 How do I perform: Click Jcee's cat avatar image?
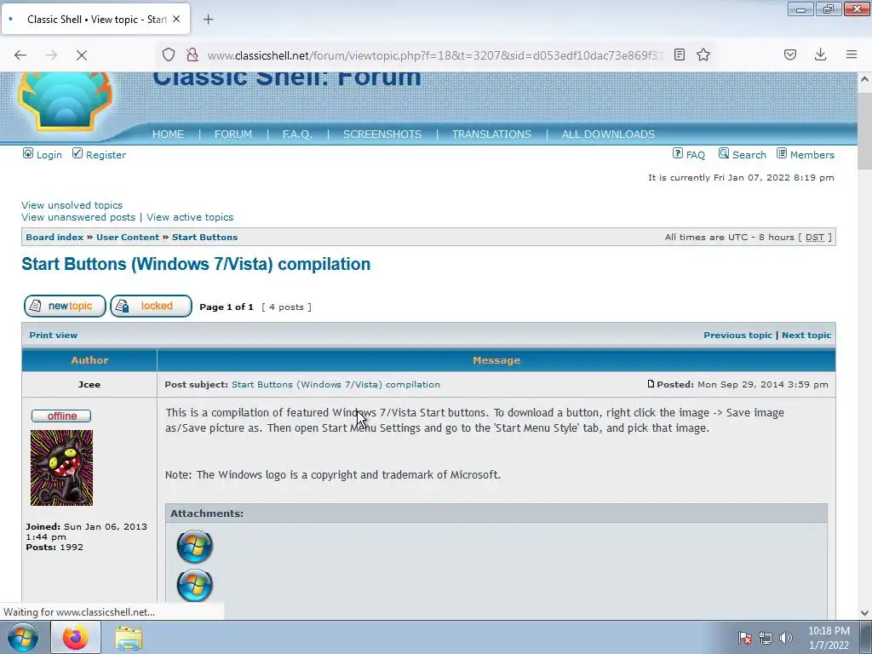pos(61,468)
